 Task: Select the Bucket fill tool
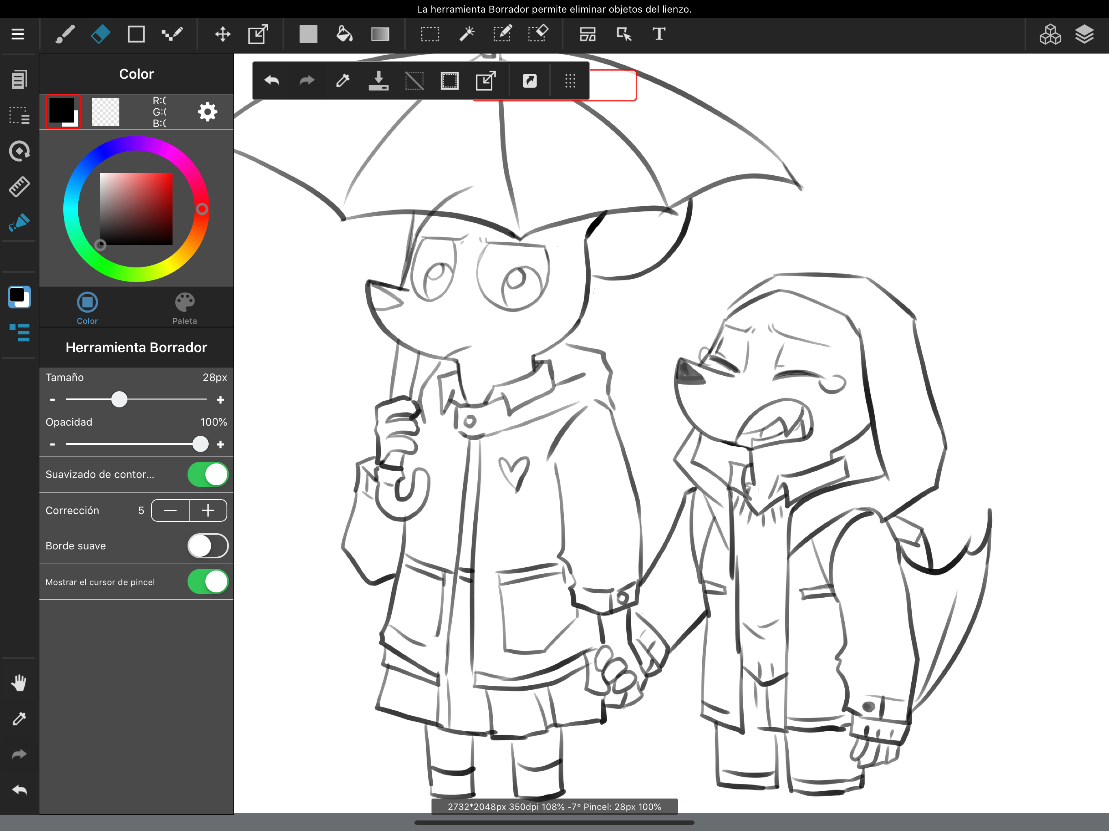coord(344,34)
